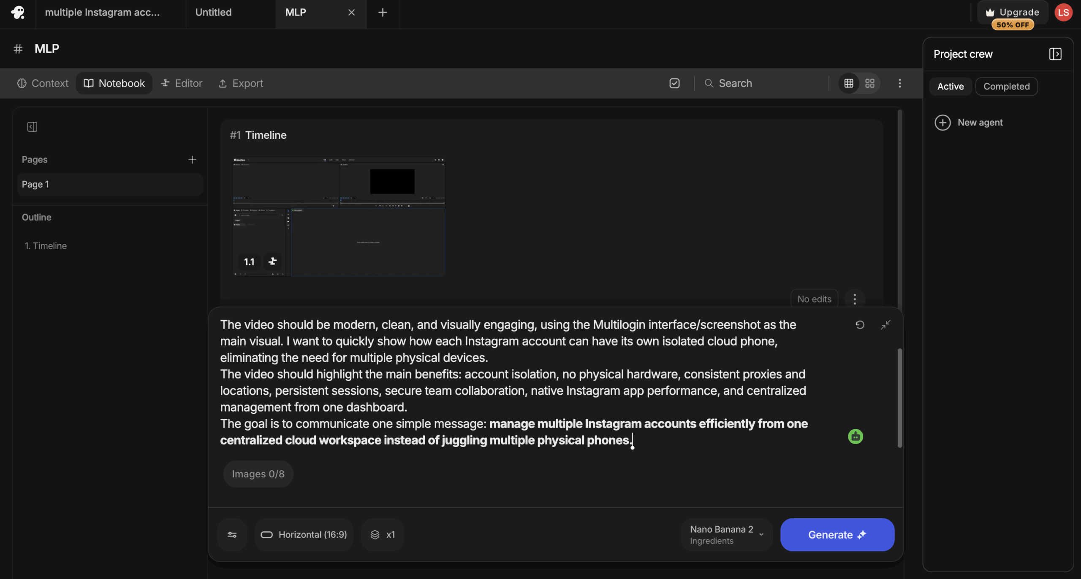Switch to the Untitled tab

[231, 13]
